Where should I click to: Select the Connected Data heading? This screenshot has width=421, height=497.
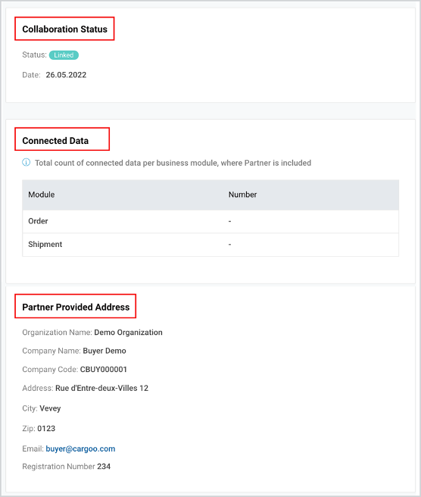(x=55, y=141)
